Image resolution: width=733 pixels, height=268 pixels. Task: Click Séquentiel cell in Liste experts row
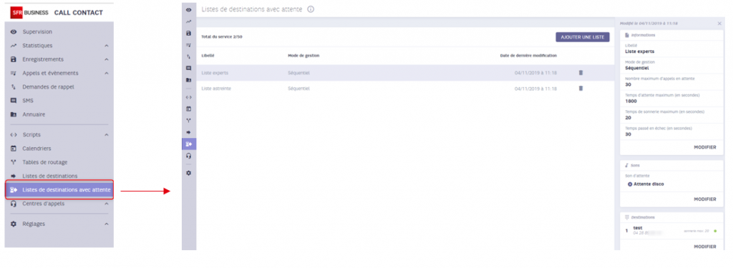point(298,73)
